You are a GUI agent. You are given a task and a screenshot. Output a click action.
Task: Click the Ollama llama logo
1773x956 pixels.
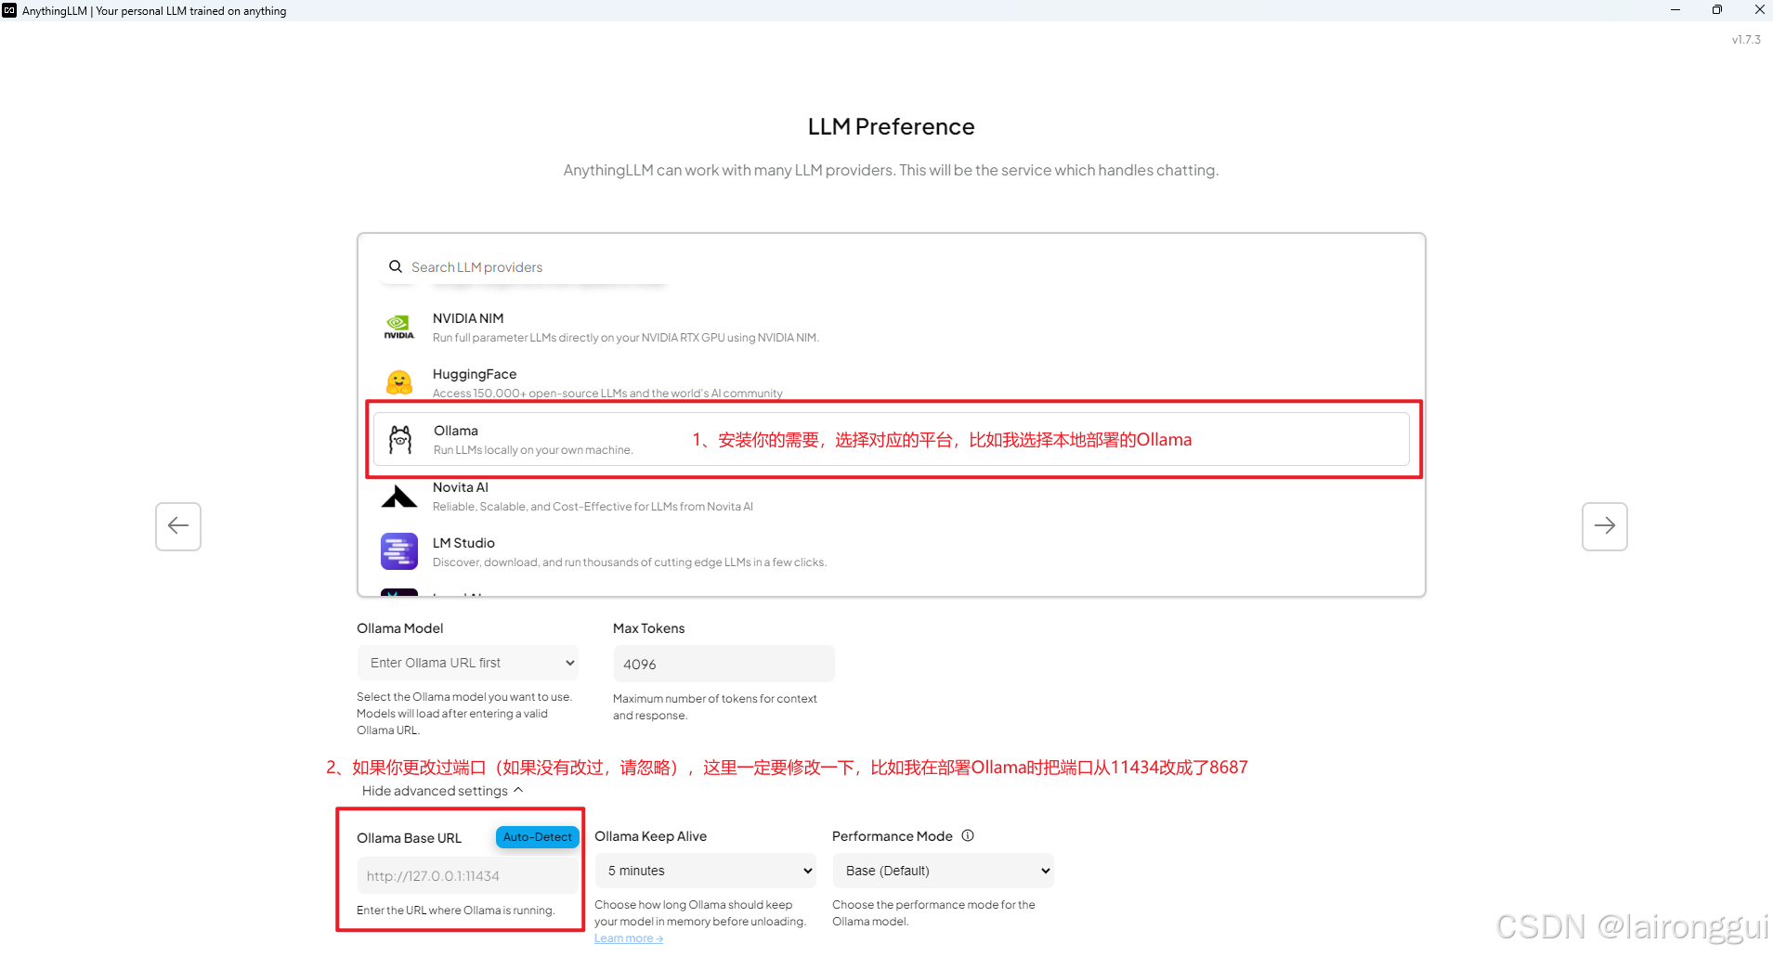coord(400,440)
